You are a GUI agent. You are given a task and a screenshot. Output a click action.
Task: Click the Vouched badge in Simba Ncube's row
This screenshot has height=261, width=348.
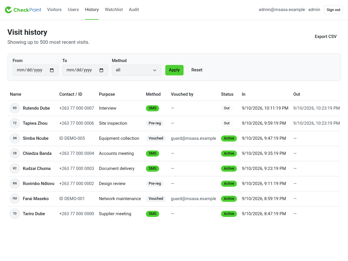pos(156,138)
